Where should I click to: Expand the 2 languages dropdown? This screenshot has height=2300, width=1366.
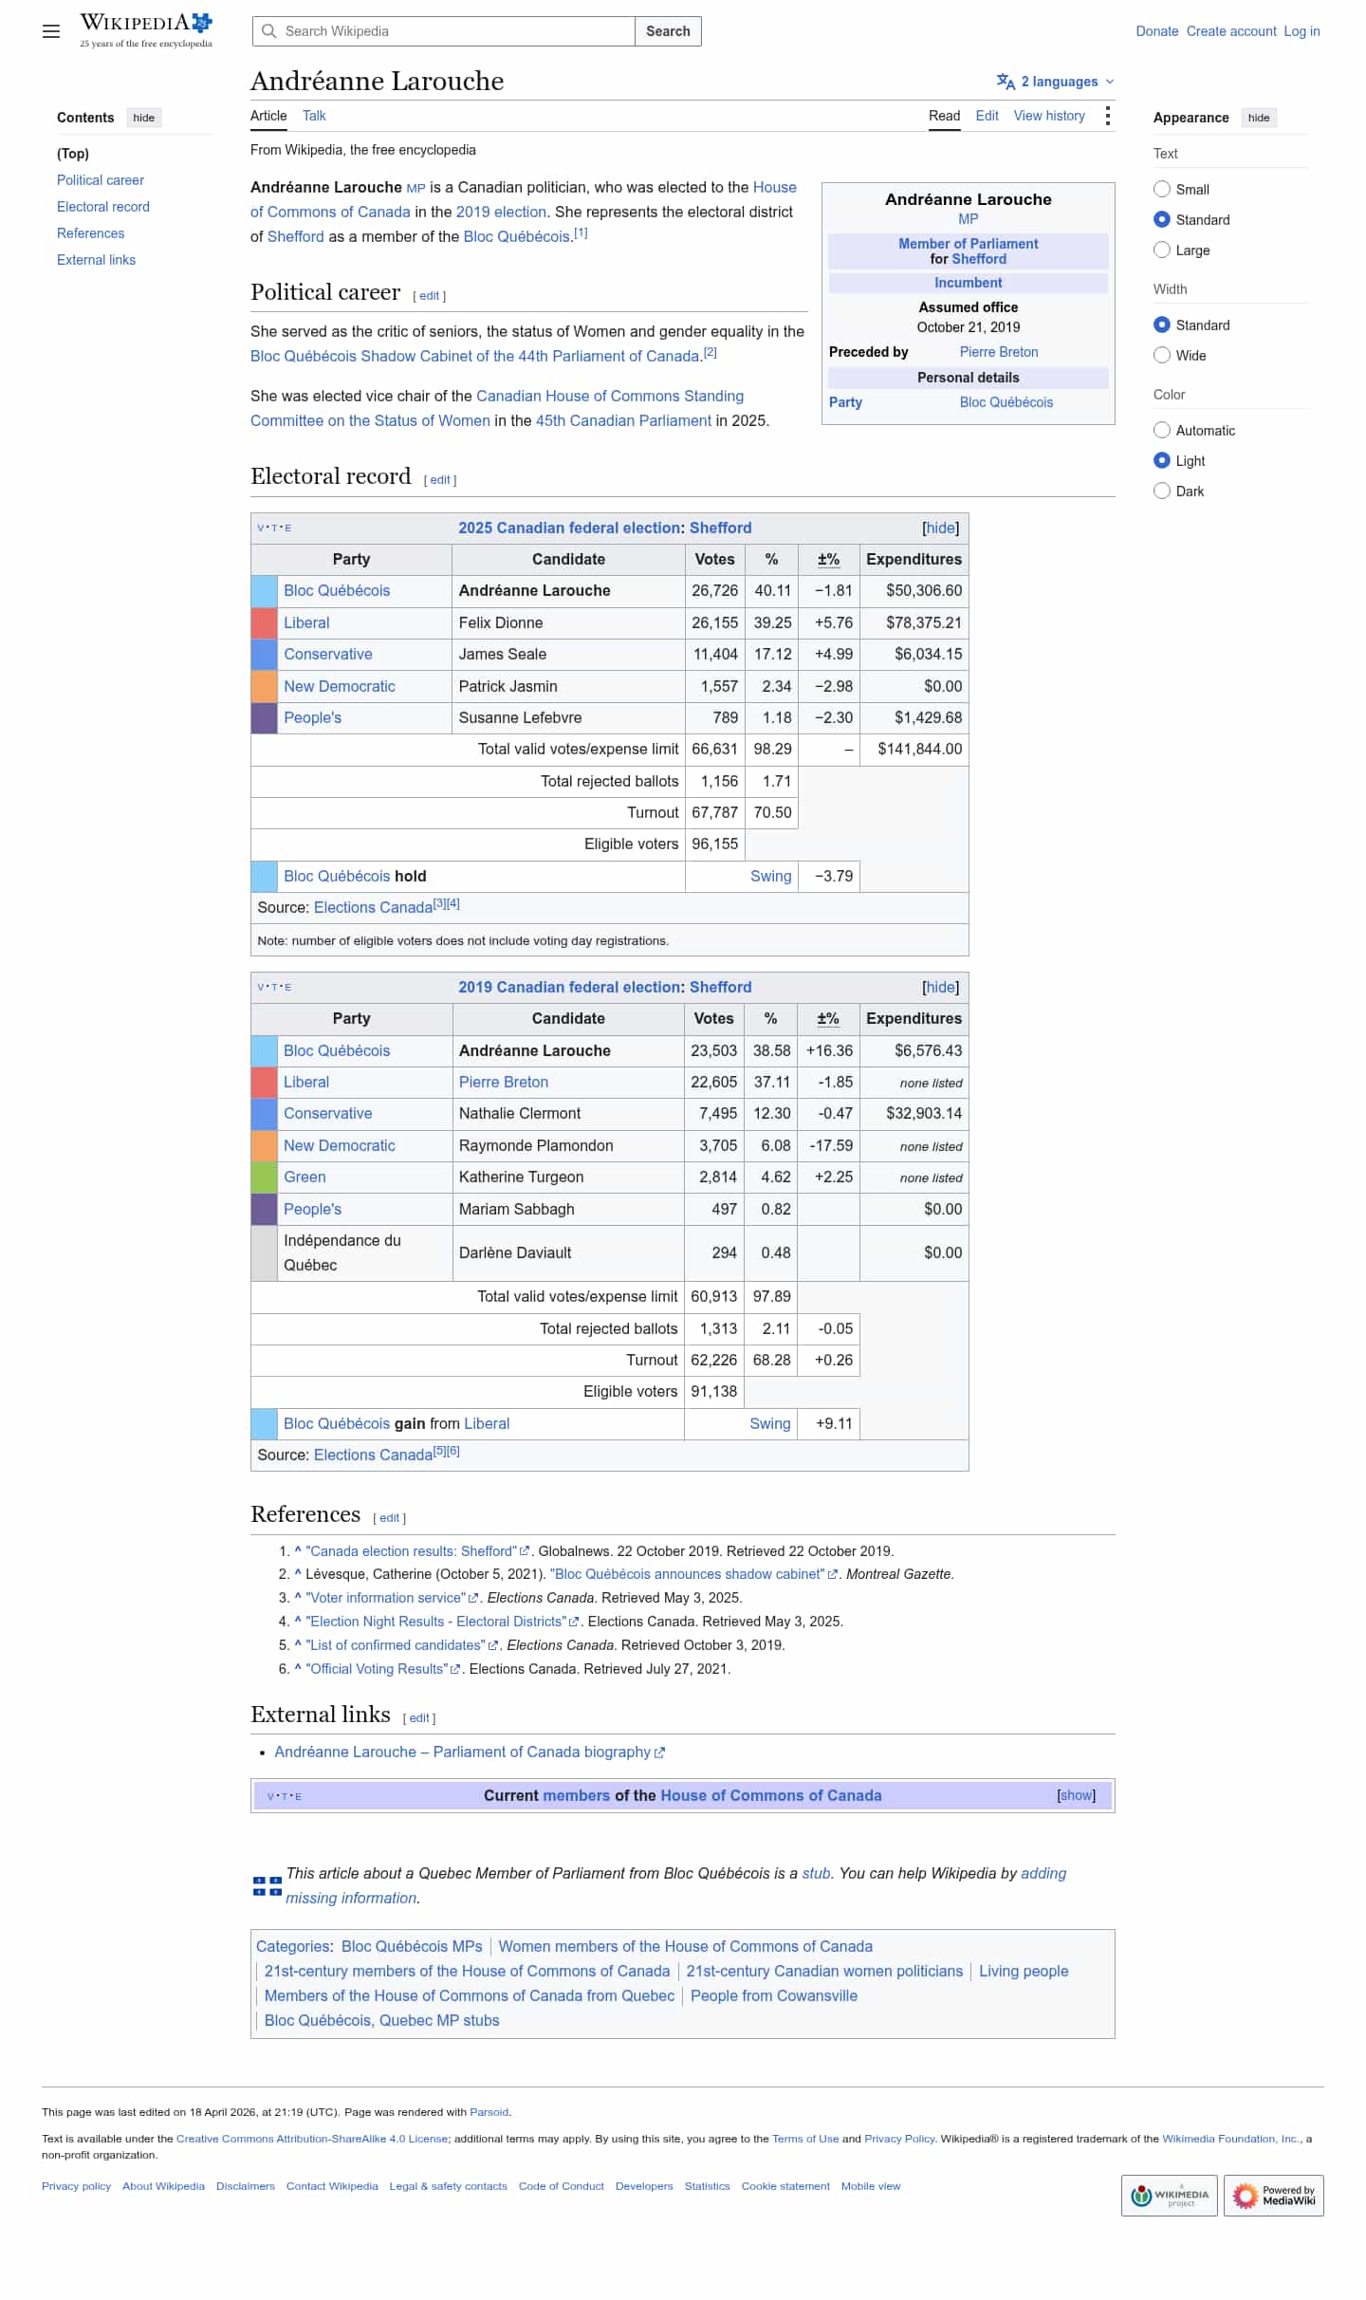tap(1057, 82)
